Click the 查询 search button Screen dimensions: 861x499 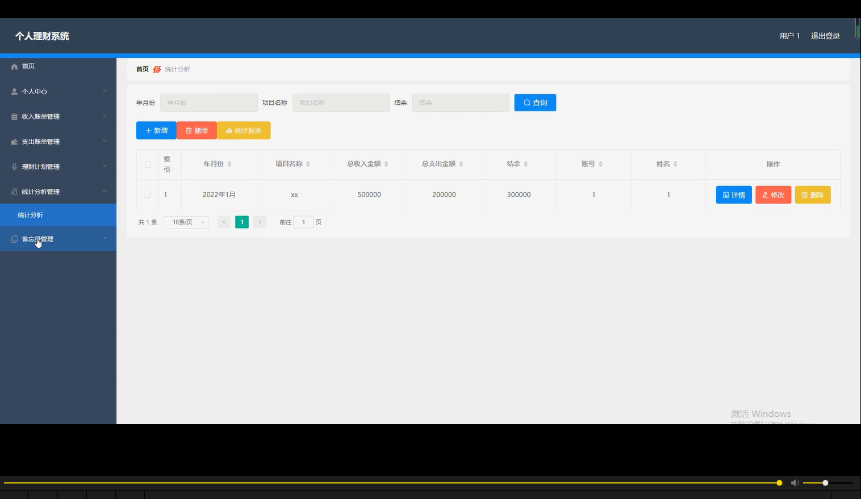coord(535,103)
